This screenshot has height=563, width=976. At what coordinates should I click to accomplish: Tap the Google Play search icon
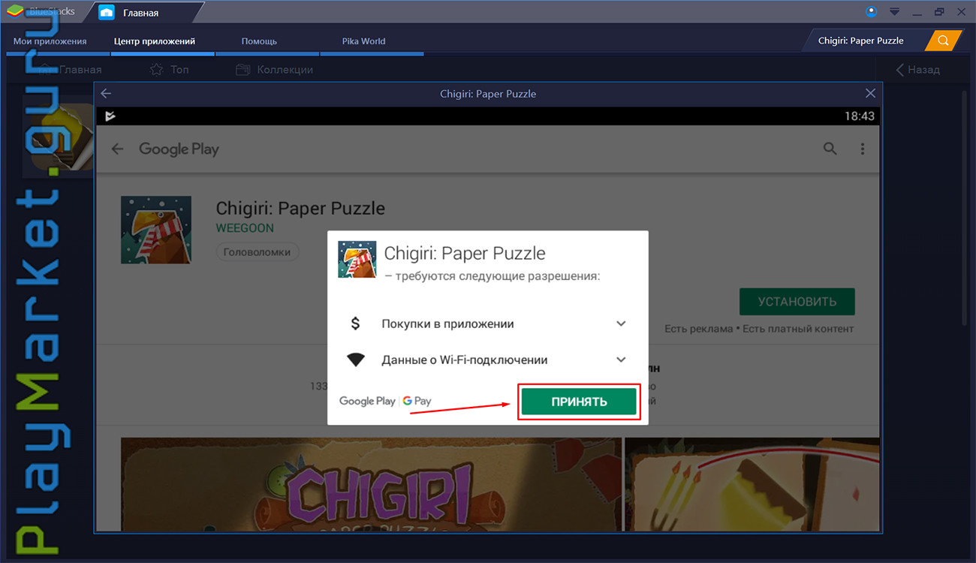(x=830, y=149)
